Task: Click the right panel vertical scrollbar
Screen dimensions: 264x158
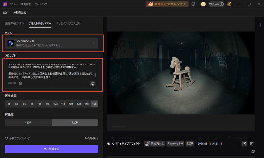Action: pyautogui.click(x=260, y=25)
